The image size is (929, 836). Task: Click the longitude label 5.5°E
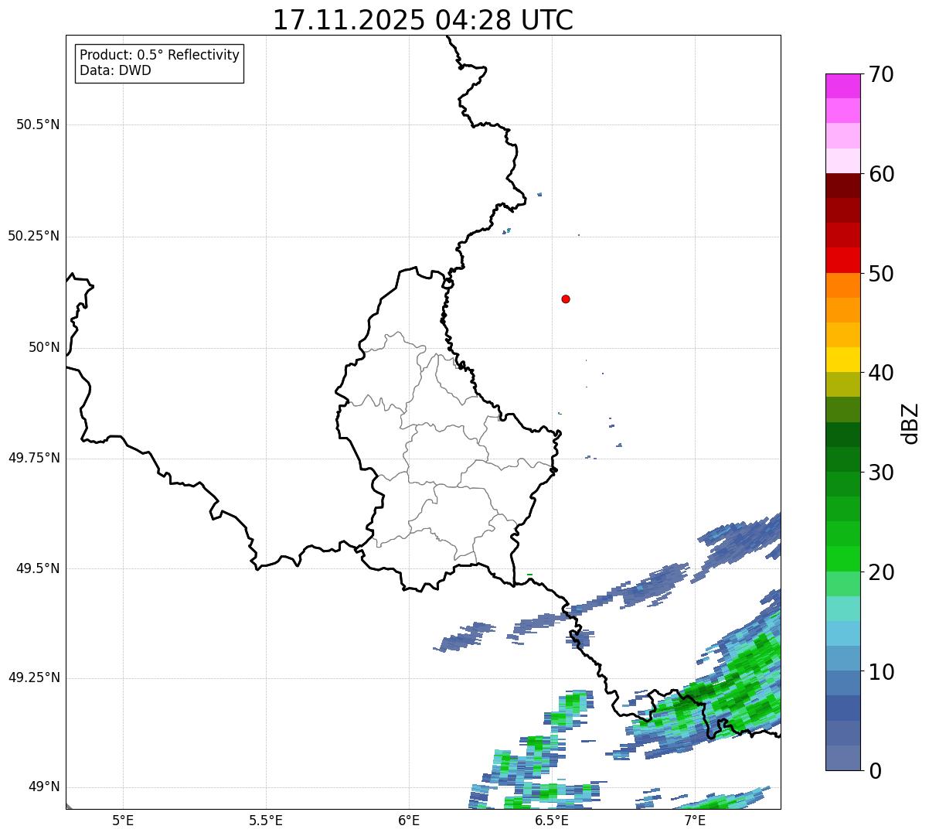coord(266,821)
